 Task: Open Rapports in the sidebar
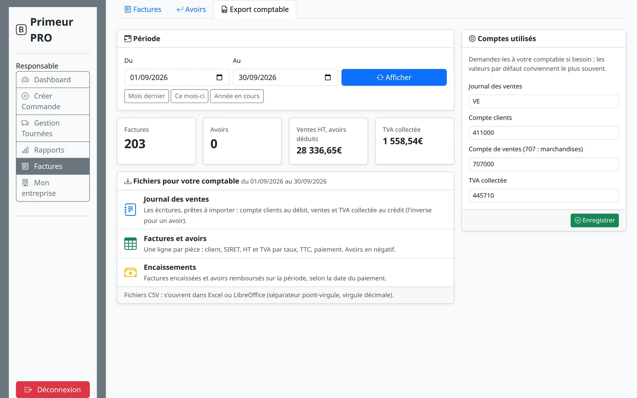pyautogui.click(x=53, y=150)
